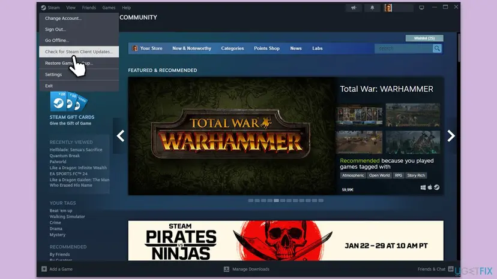Select Change Account menu entry
Screen dimensions: 497x279
point(79,19)
